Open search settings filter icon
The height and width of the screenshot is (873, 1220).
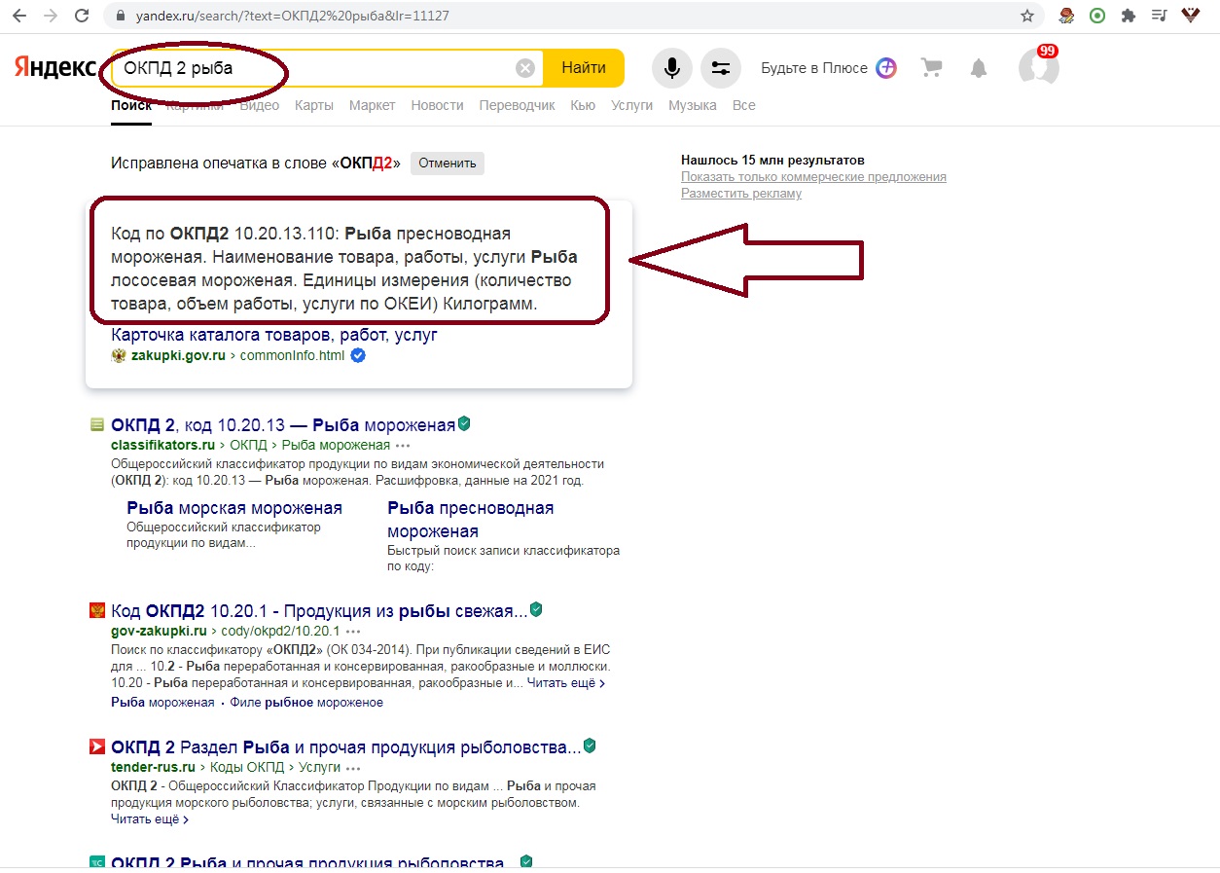click(720, 68)
